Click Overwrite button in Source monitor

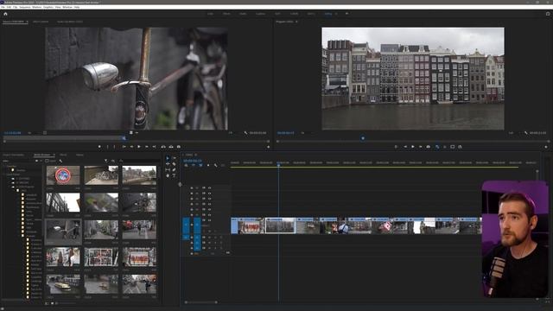coord(171,147)
